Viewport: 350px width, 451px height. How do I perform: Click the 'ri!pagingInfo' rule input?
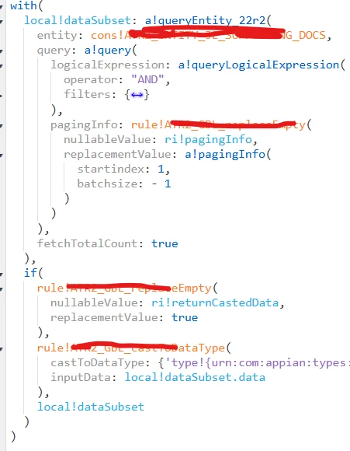point(208,139)
